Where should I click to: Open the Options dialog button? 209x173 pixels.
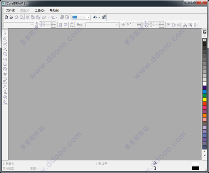tap(196, 25)
